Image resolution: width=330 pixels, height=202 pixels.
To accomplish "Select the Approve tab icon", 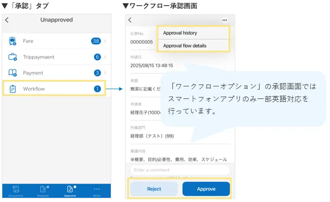I will tap(70, 189).
